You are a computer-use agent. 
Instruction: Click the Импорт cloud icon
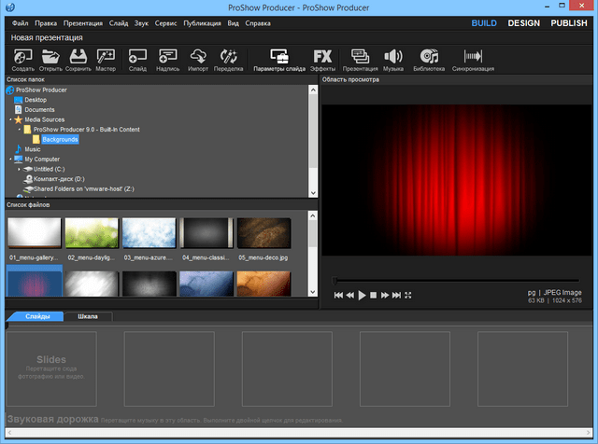tap(198, 58)
